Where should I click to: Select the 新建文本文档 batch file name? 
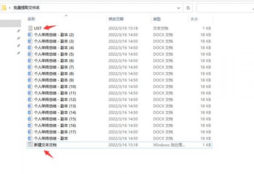(x=45, y=145)
